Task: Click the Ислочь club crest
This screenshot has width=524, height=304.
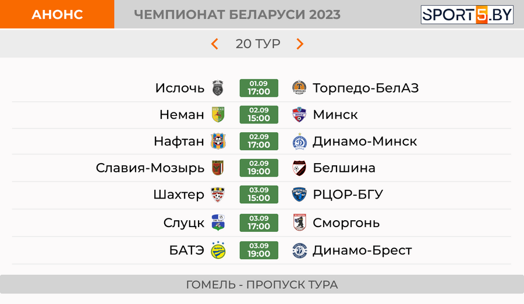Action: pos(218,88)
